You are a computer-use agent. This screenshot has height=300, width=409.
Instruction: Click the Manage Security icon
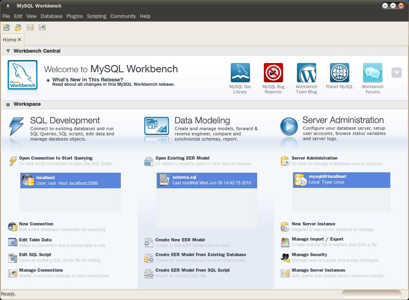(285, 258)
